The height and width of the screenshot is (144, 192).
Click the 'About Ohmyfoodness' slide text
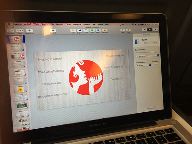pos(51,71)
